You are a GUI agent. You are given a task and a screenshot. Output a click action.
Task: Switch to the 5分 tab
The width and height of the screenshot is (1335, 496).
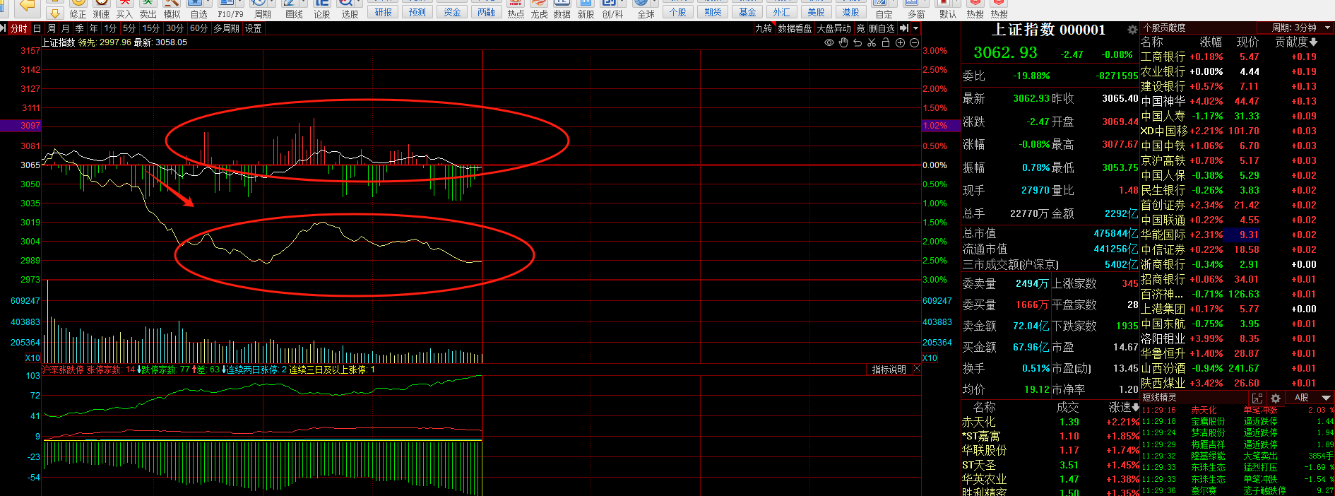coord(129,28)
